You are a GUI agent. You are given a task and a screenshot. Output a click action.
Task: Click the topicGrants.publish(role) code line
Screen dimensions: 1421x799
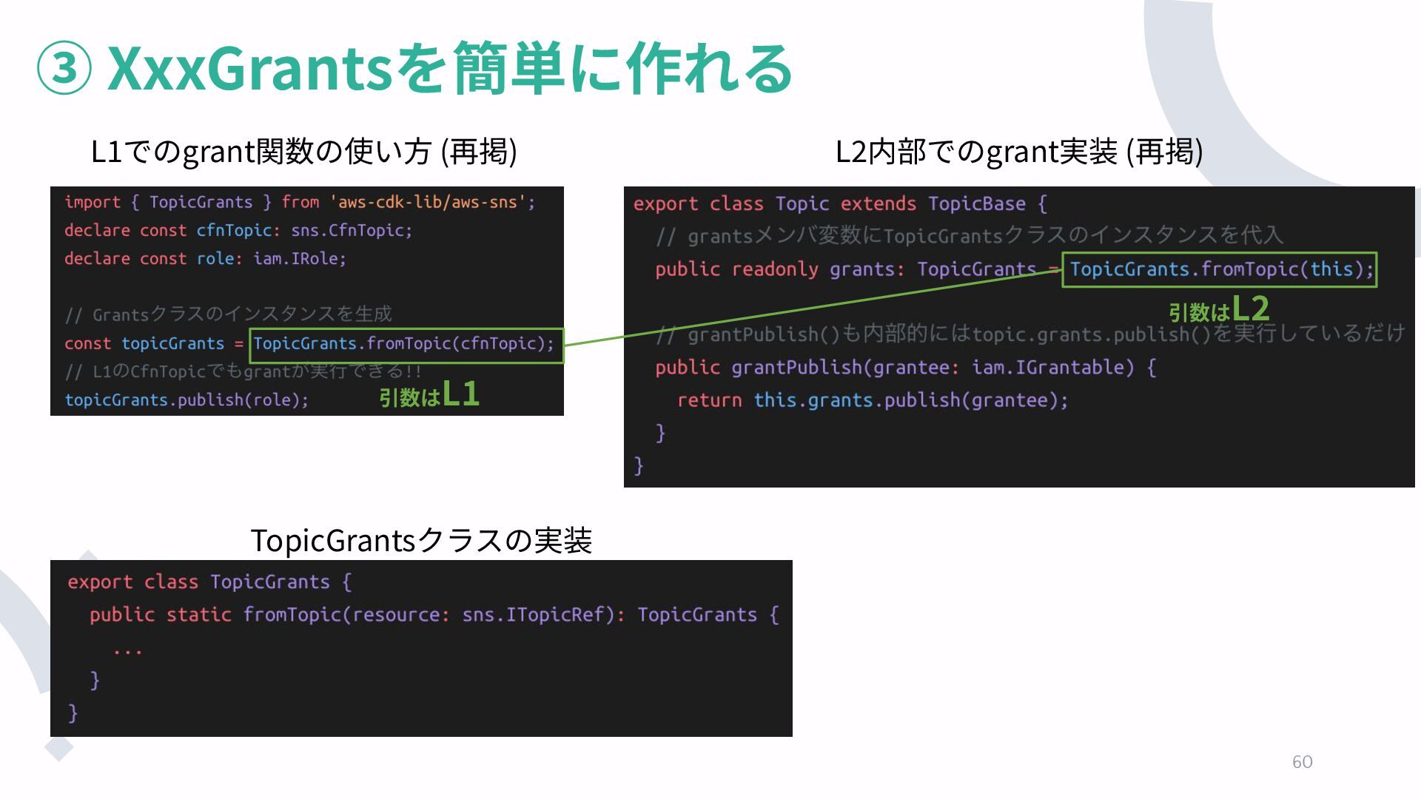187,399
